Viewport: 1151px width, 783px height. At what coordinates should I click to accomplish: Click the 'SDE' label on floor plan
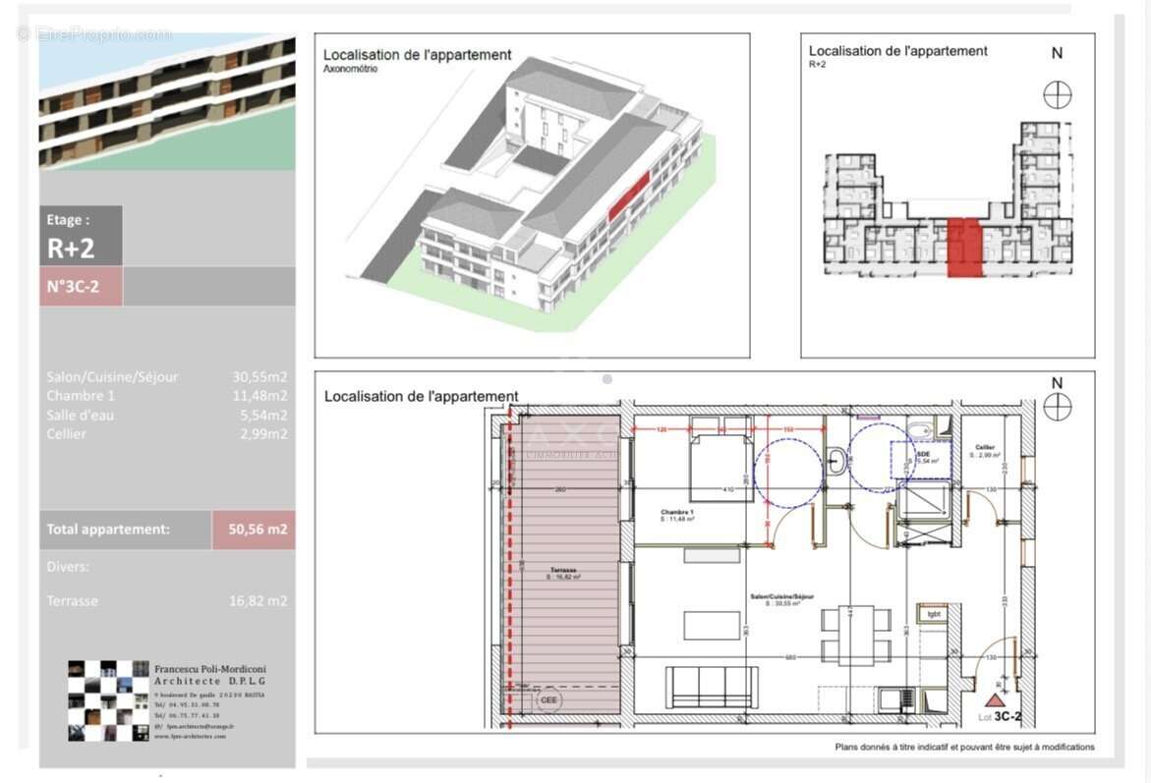(x=923, y=454)
